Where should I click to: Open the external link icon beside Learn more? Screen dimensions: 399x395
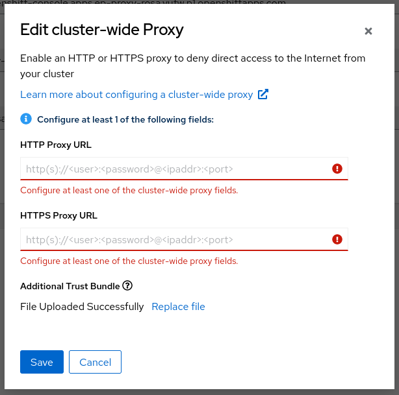(x=263, y=95)
